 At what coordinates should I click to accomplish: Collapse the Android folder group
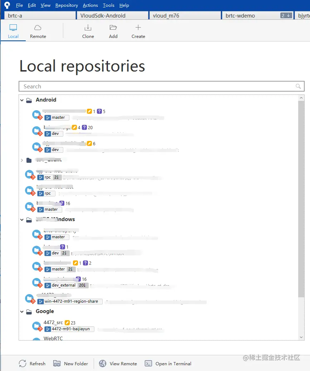[x=22, y=100]
